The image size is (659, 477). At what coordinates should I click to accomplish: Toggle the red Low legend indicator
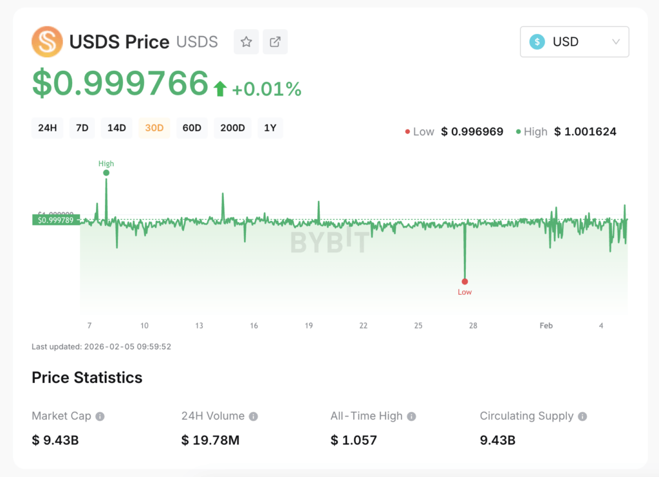406,131
